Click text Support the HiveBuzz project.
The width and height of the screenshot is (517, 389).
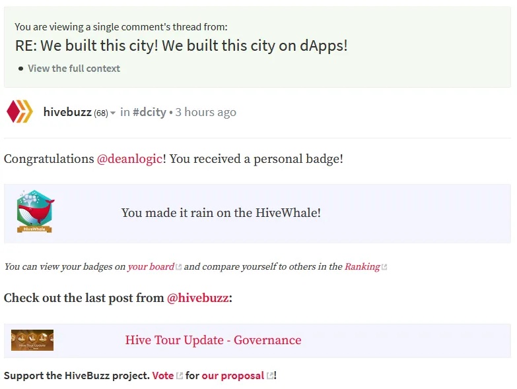click(x=77, y=376)
